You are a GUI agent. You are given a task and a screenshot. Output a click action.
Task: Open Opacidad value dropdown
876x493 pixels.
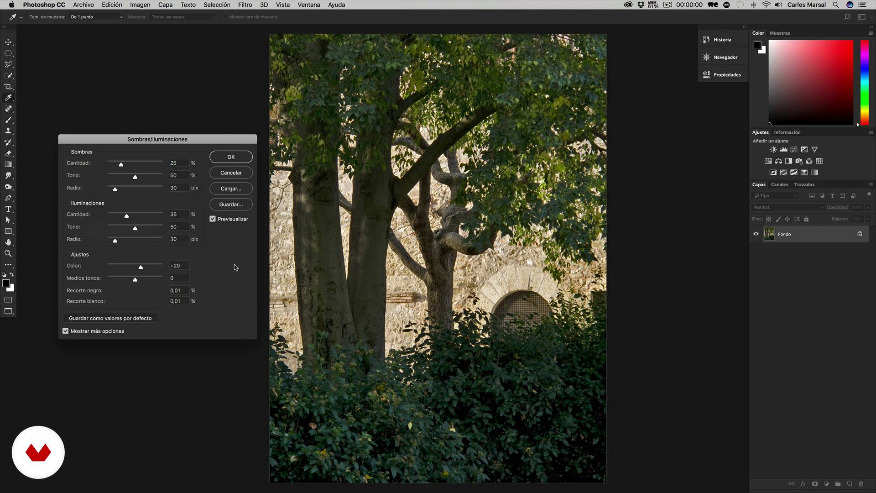tap(868, 207)
